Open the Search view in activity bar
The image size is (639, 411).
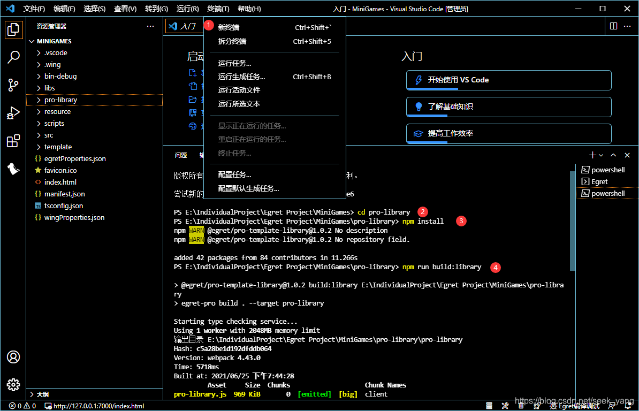click(x=13, y=57)
